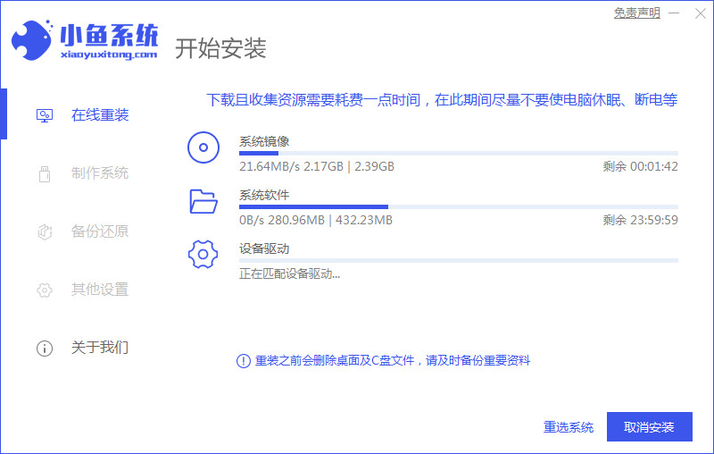
Task: Select the 在线重装 sidebar tab
Action: pos(99,115)
